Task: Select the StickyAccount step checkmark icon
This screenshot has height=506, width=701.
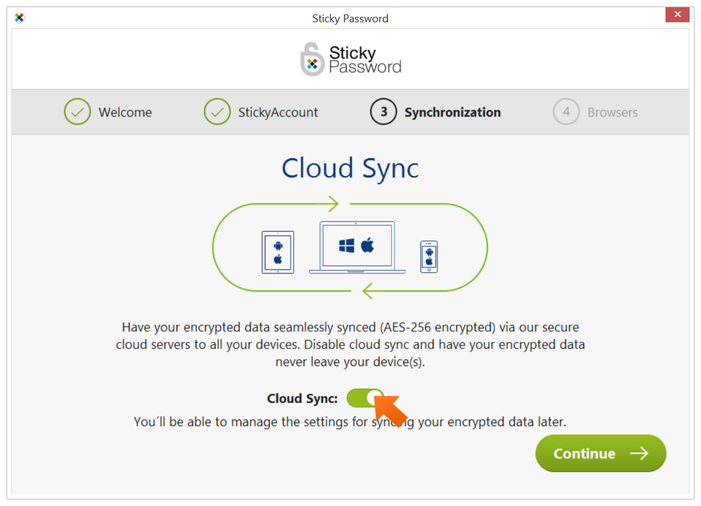Action: tap(217, 112)
